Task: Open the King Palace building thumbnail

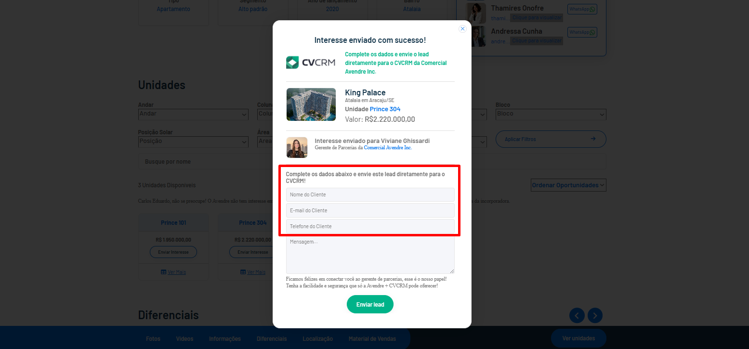Action: (311, 104)
